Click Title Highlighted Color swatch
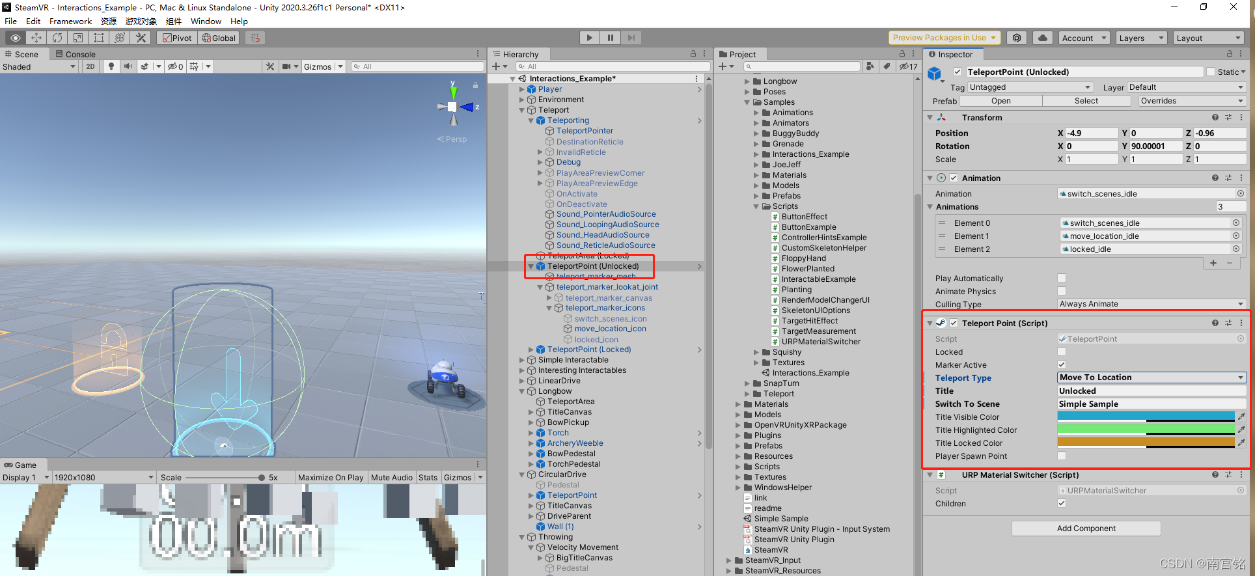Viewport: 1255px width, 576px height. (1146, 430)
